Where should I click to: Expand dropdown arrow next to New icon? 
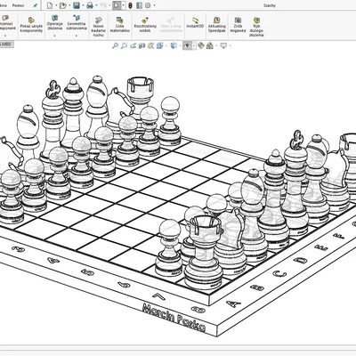55,5
